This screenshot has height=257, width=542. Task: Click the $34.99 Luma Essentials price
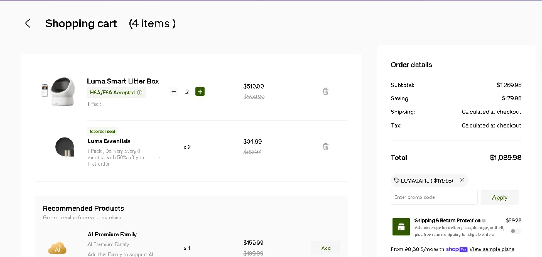click(253, 141)
